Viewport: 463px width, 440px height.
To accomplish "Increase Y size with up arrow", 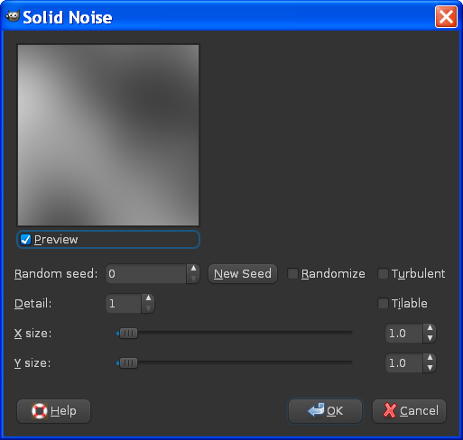I will coord(430,358).
